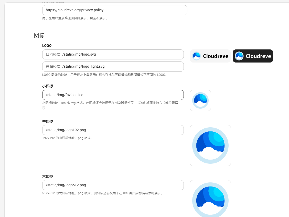Click the small favicon preview image

point(200,100)
